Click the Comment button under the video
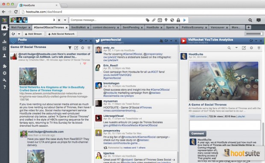Viewport: 265px width, 163px height. (x=197, y=133)
